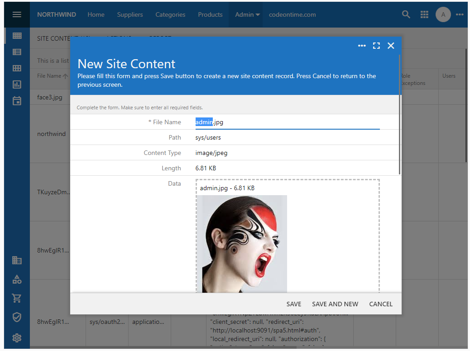The height and width of the screenshot is (351, 470).
Task: Toggle fullscreen for New Site Content dialog
Action: [x=376, y=46]
